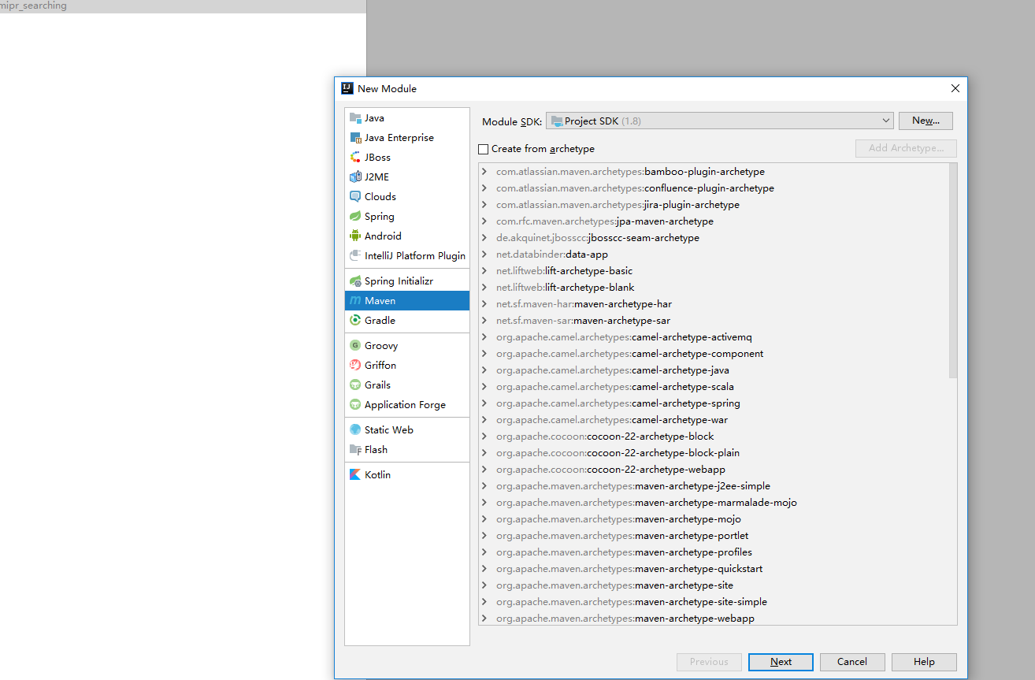Expand jbosscc-seam-archetype node
Image resolution: width=1035 pixels, height=680 pixels.
484,238
